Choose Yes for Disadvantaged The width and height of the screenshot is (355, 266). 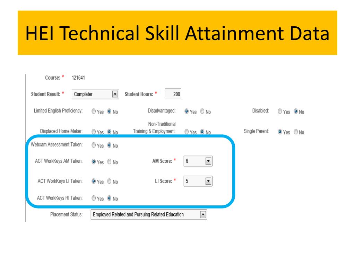tap(187, 111)
